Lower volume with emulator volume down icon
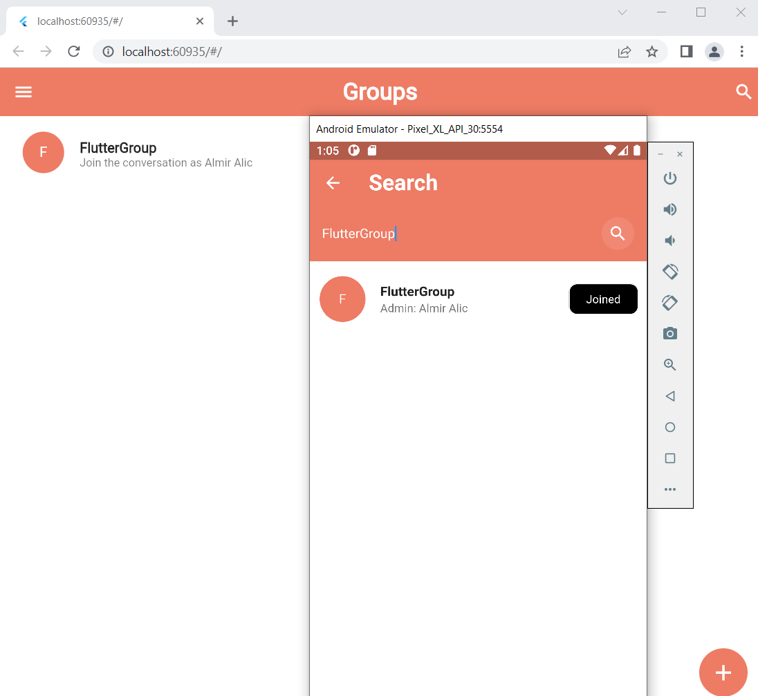Viewport: 758px width, 696px height. tap(669, 241)
